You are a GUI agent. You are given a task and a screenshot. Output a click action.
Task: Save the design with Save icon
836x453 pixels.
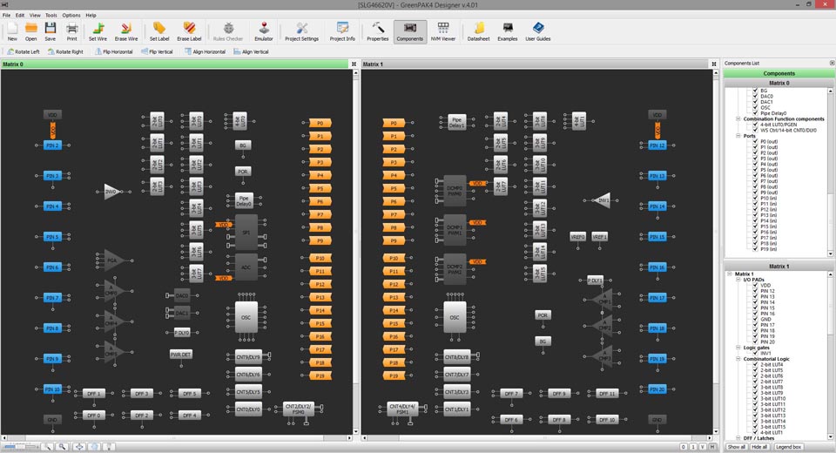[51, 31]
